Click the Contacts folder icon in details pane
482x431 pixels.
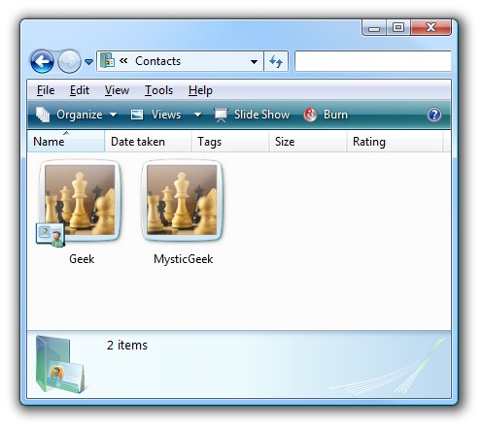pyautogui.click(x=60, y=364)
